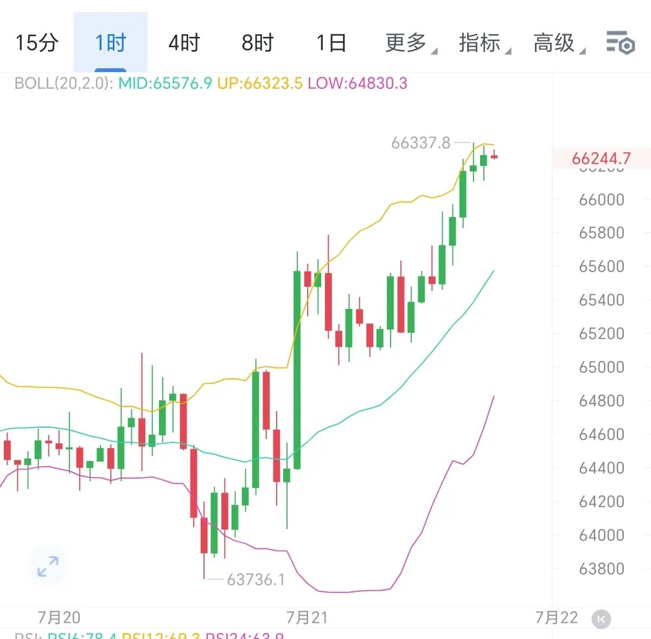Select the 1时 timeframe tab
Screen dimensions: 651x639
coord(111,43)
